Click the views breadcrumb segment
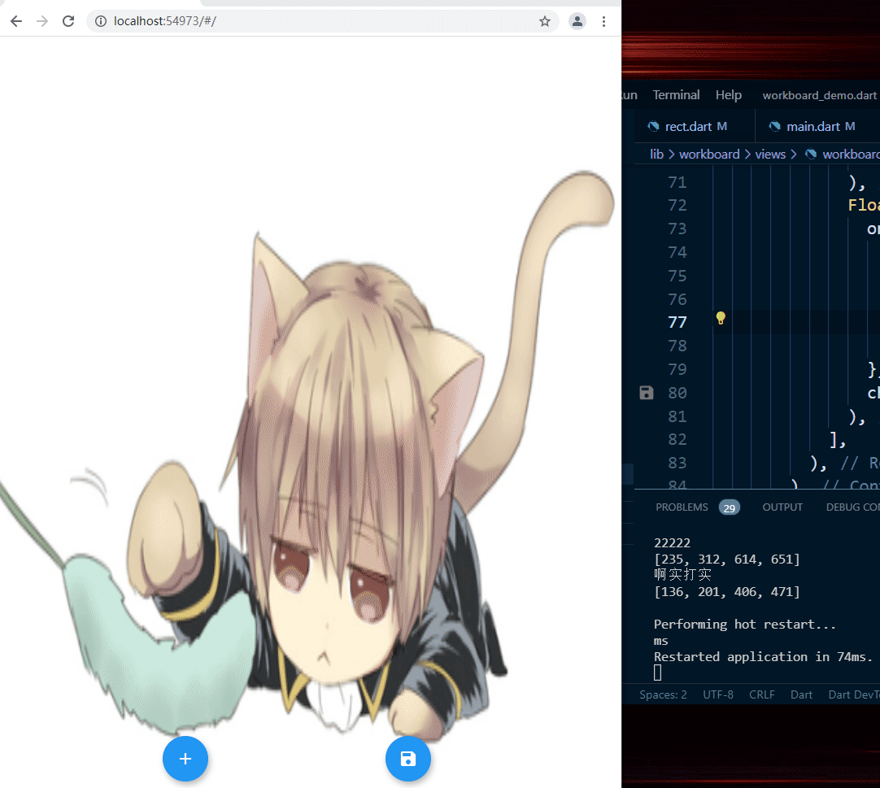 click(770, 155)
